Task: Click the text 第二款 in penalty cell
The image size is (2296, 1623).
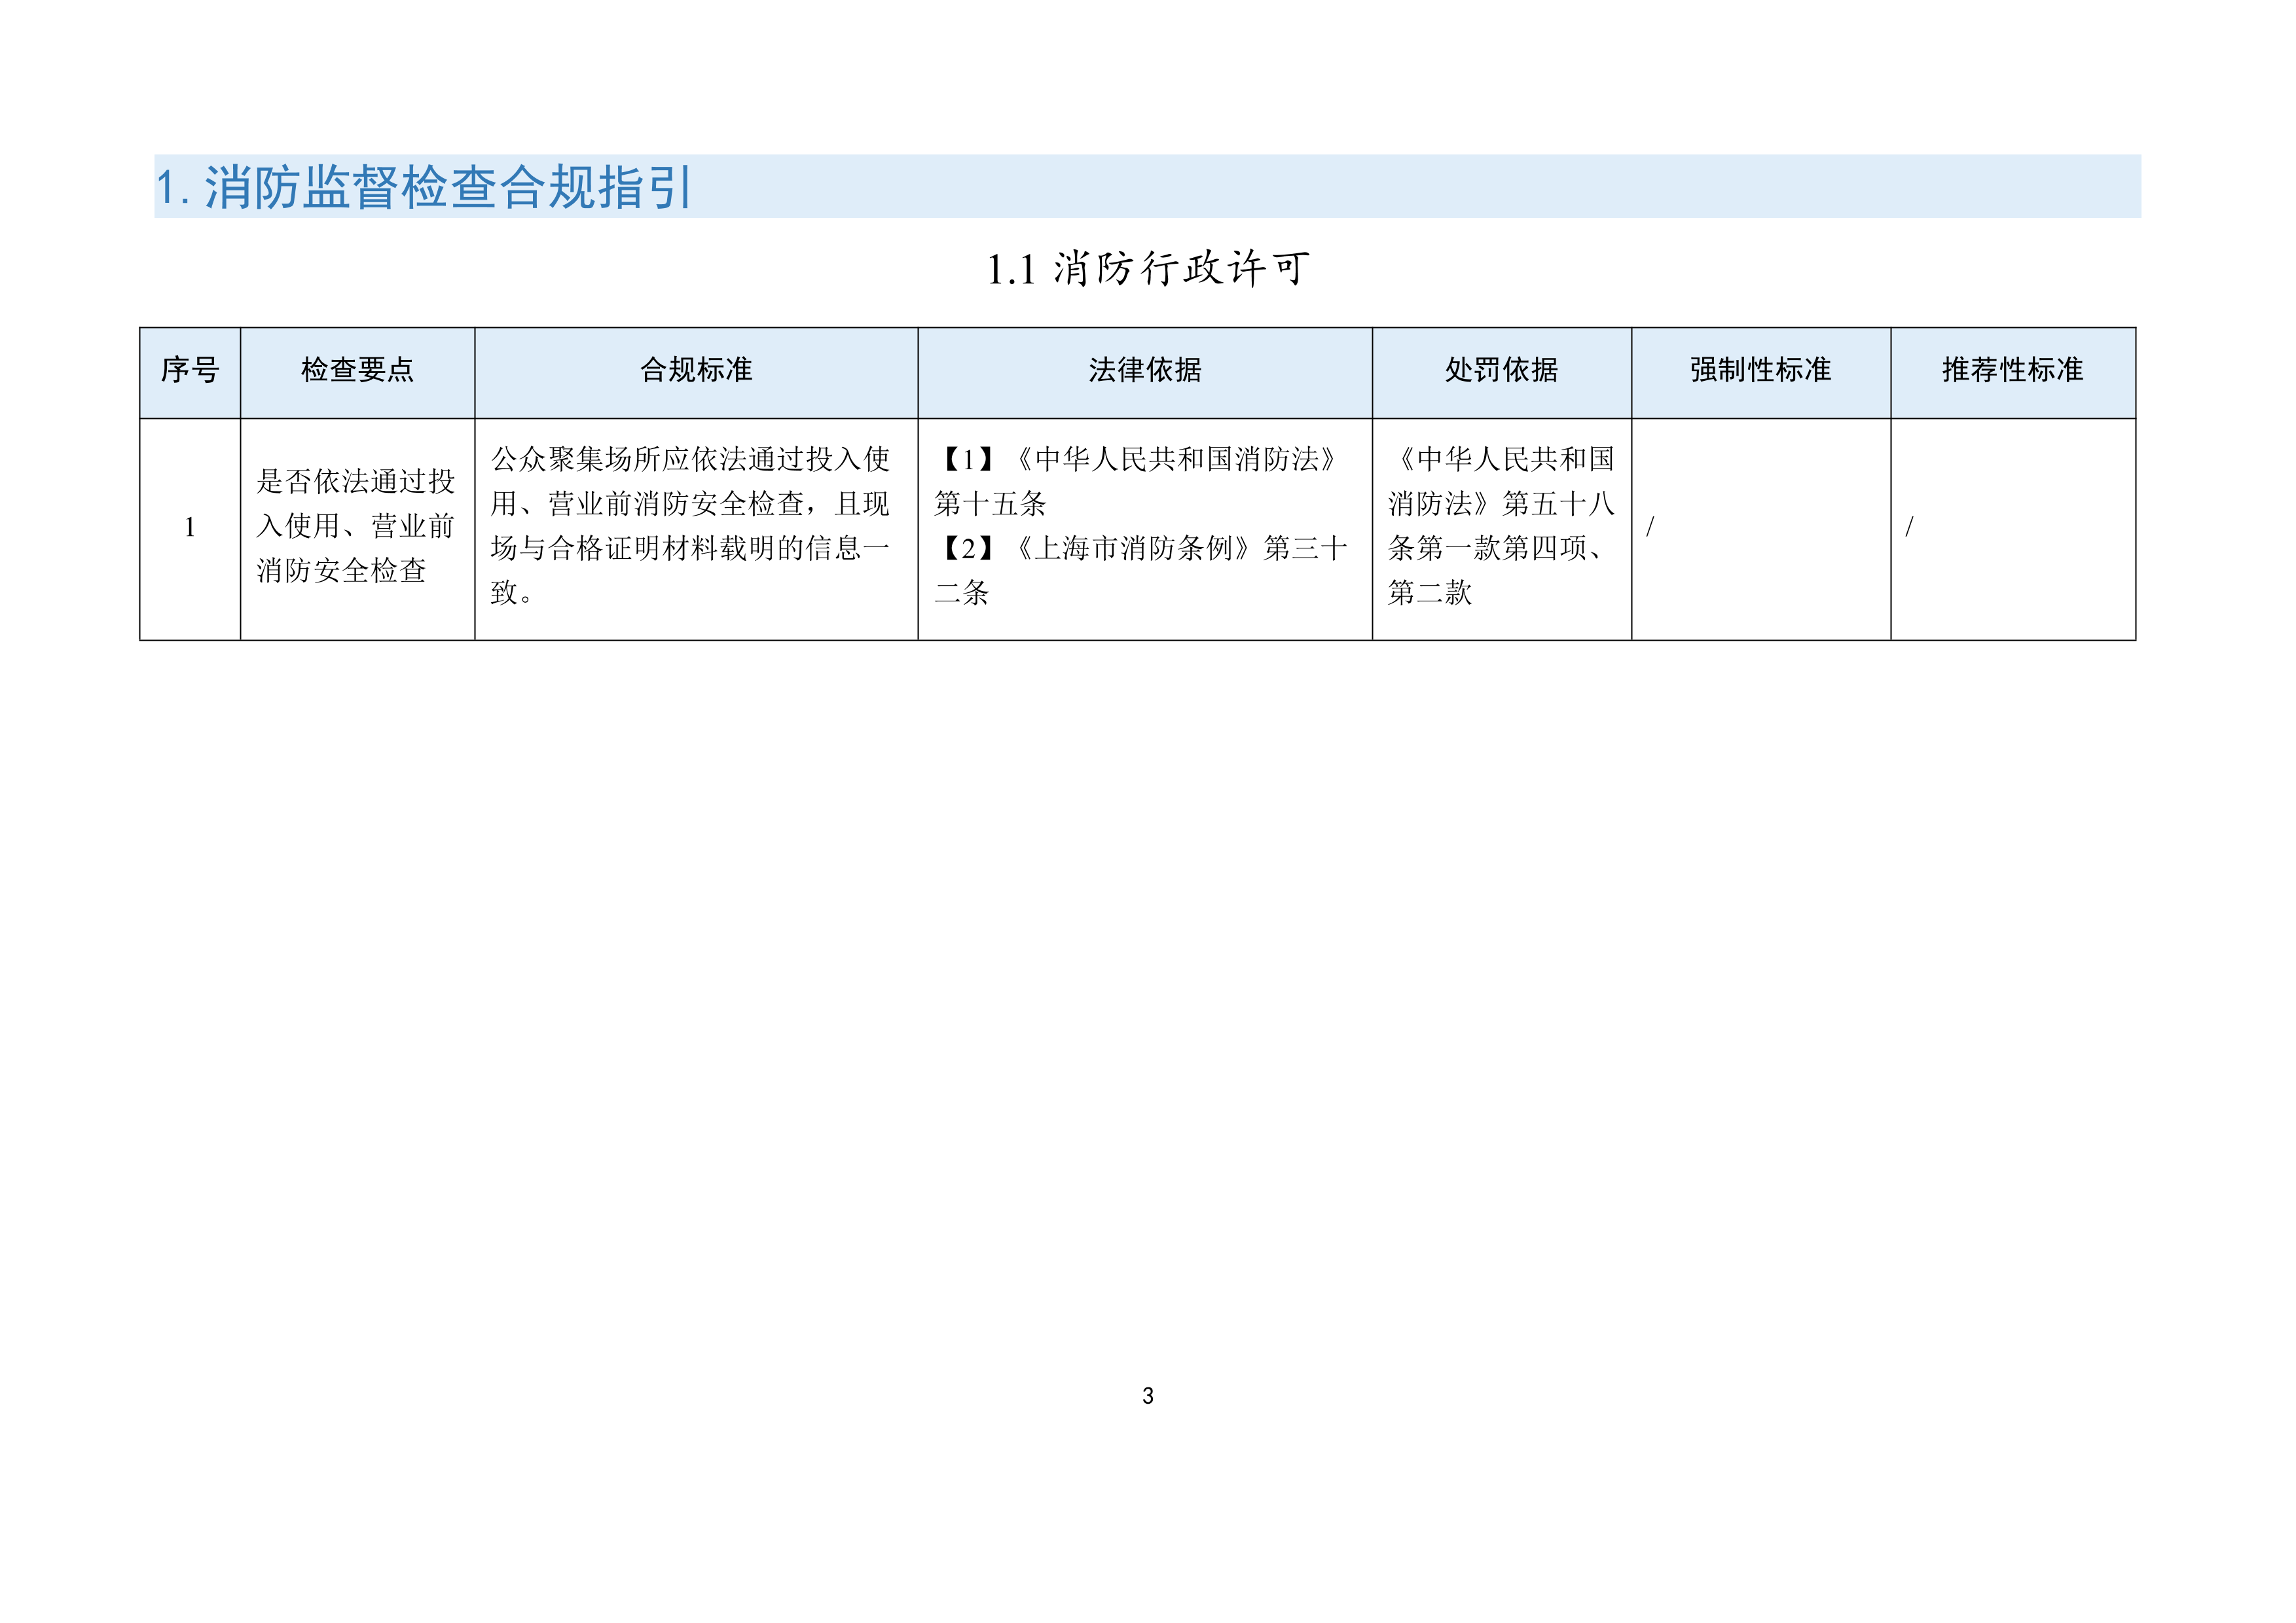Action: [1430, 593]
